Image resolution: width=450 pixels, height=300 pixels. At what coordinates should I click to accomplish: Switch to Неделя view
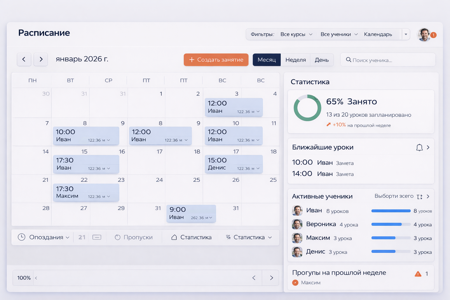pos(295,60)
